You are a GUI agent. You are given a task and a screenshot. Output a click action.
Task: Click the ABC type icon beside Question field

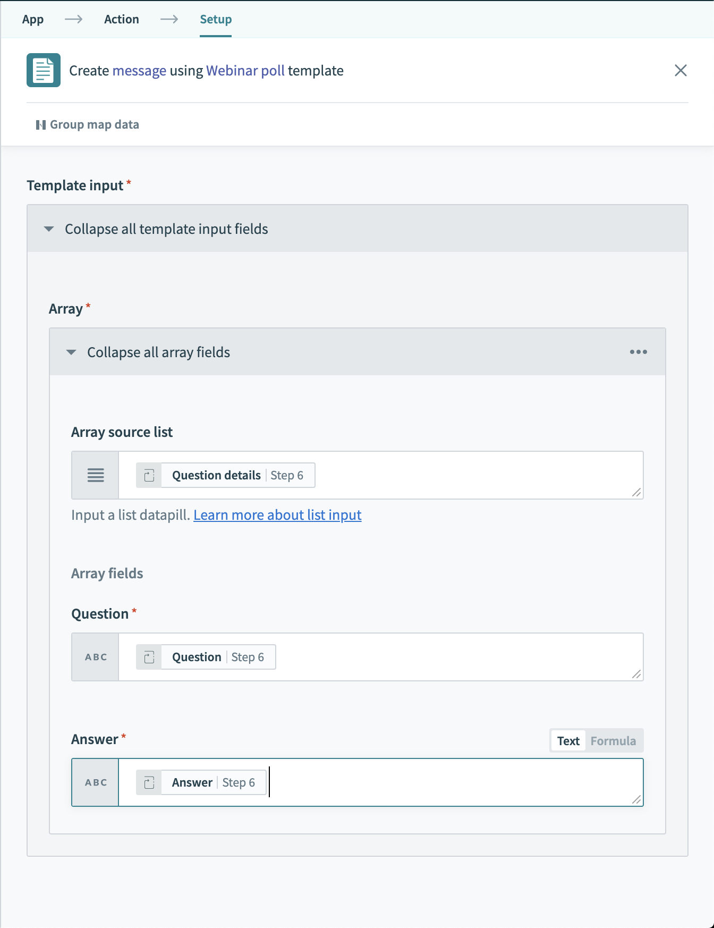(96, 657)
